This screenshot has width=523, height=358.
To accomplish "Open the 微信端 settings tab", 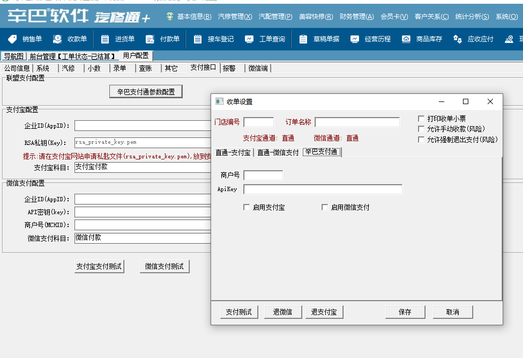I will coord(258,68).
